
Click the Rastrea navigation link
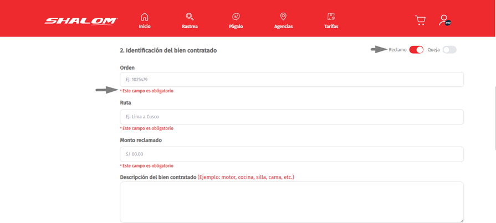(x=190, y=27)
